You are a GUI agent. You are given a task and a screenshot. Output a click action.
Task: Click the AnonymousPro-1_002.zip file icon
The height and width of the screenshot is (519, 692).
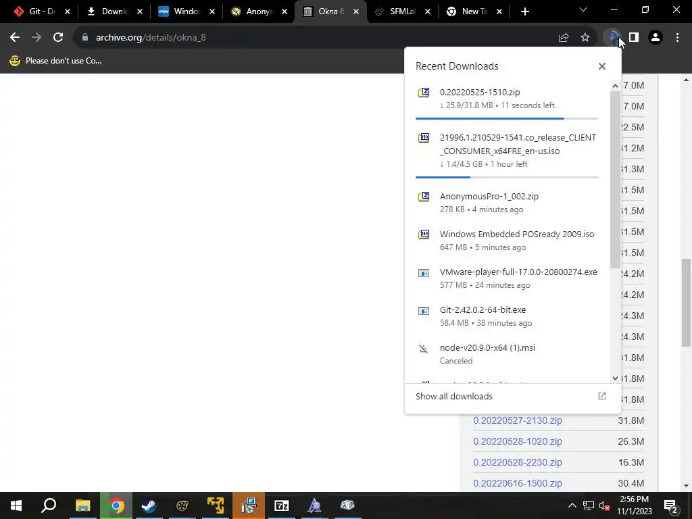tap(424, 197)
